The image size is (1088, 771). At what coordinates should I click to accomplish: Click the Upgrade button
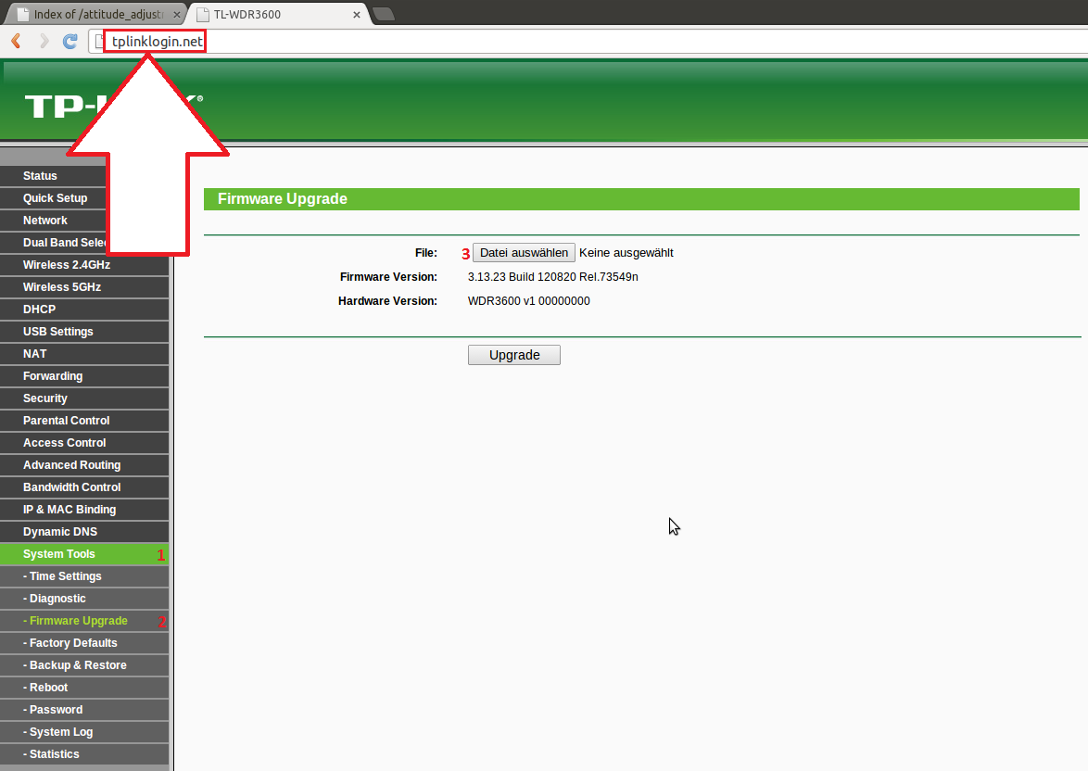click(x=514, y=355)
